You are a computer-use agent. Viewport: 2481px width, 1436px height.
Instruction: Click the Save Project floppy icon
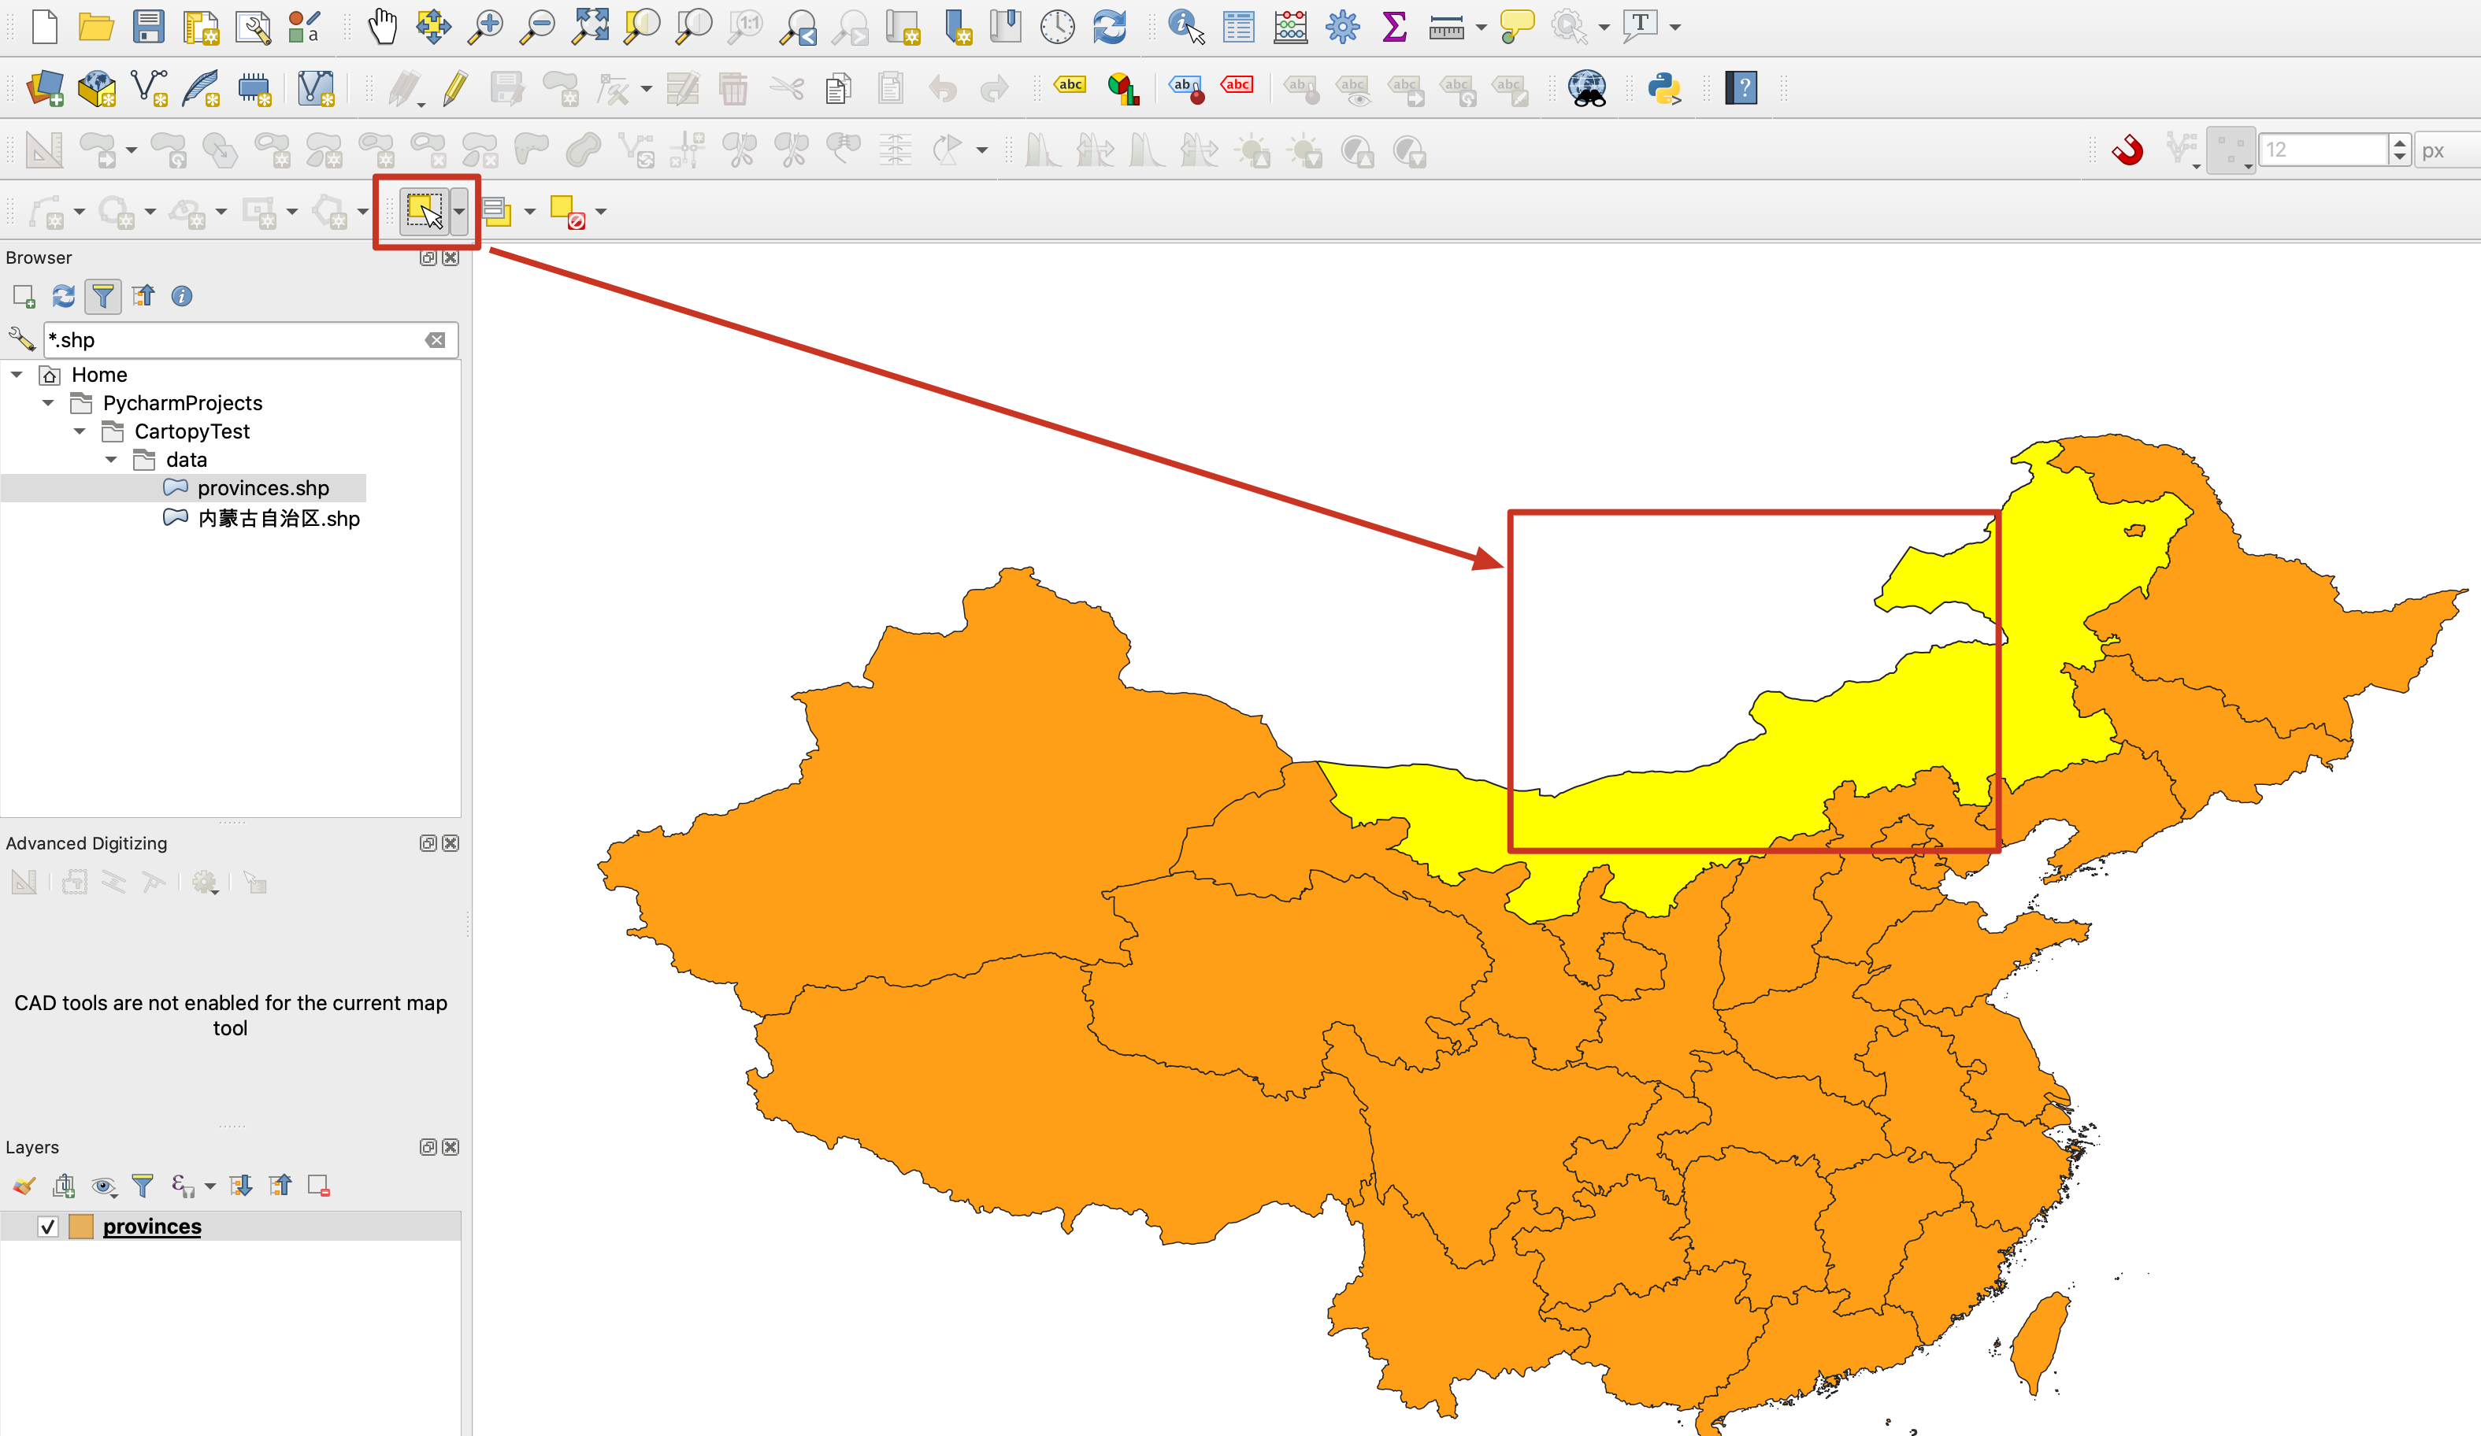click(149, 27)
